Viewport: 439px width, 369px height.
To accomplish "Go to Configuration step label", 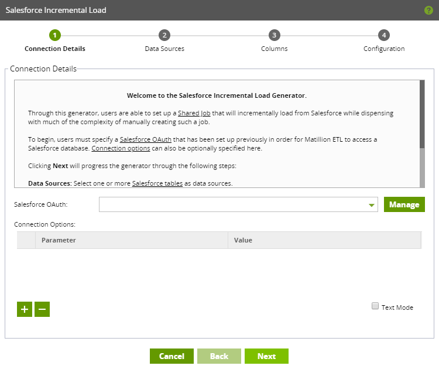I will click(x=384, y=49).
